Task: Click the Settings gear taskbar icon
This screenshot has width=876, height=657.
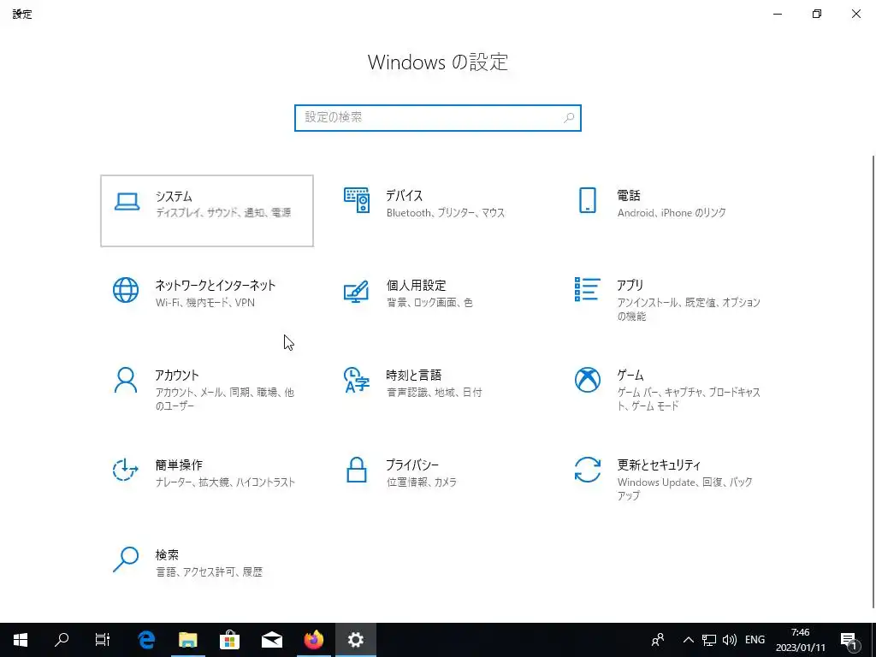Action: [x=356, y=640]
